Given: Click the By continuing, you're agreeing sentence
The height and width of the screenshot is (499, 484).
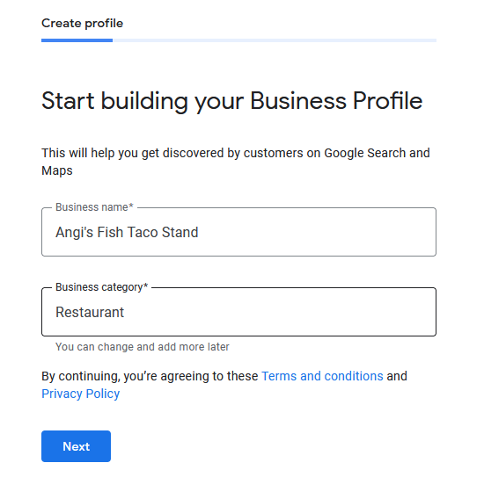Looking at the screenshot, I should click(x=224, y=385).
